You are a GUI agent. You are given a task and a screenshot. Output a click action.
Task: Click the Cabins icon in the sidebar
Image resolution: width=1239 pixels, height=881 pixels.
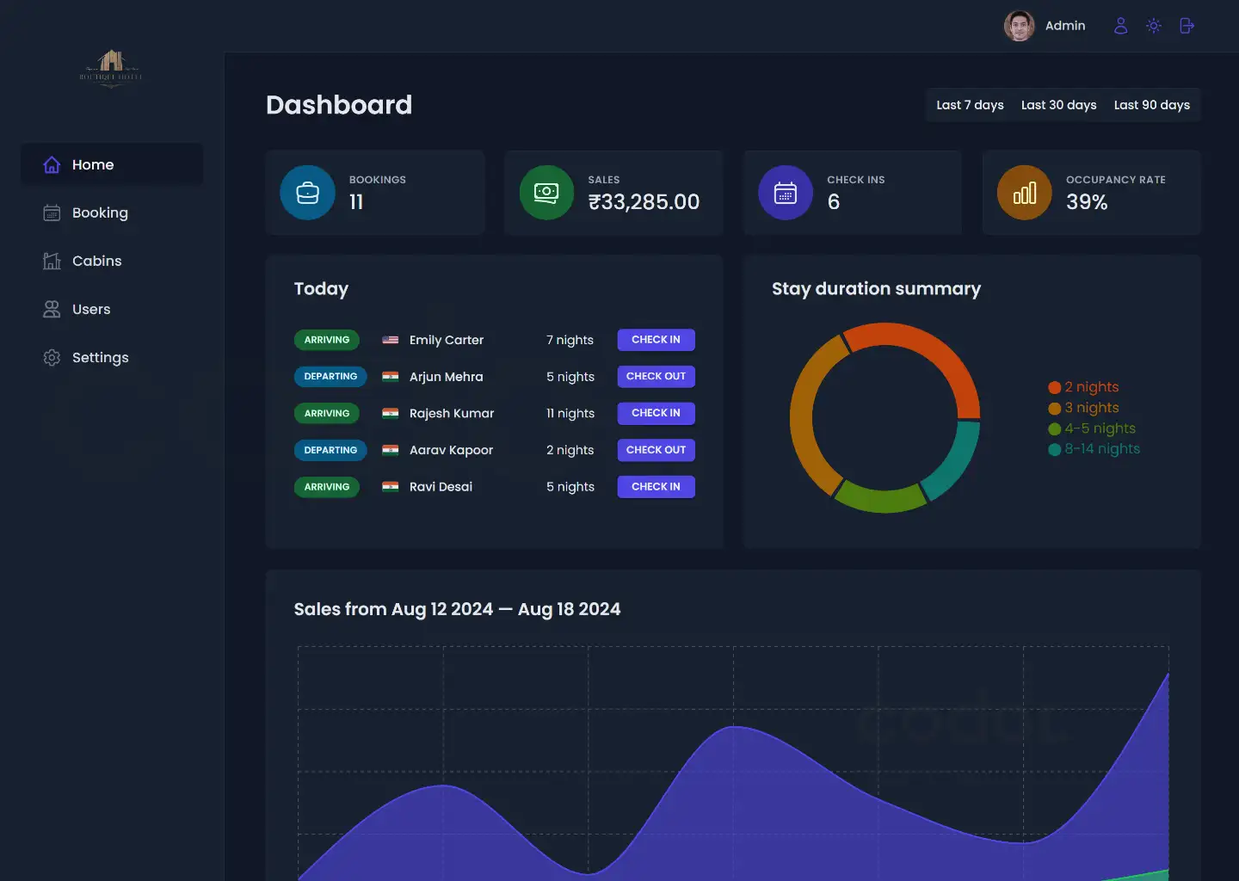52,261
